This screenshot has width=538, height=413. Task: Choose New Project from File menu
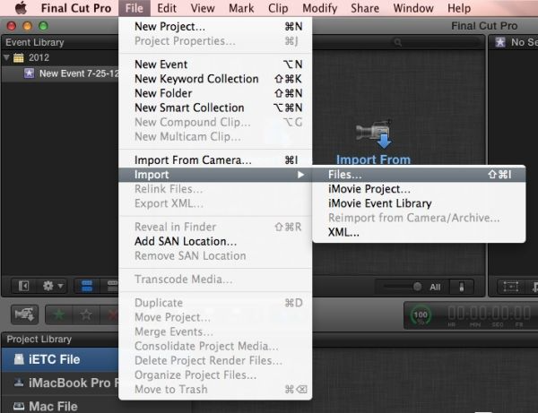pos(215,26)
